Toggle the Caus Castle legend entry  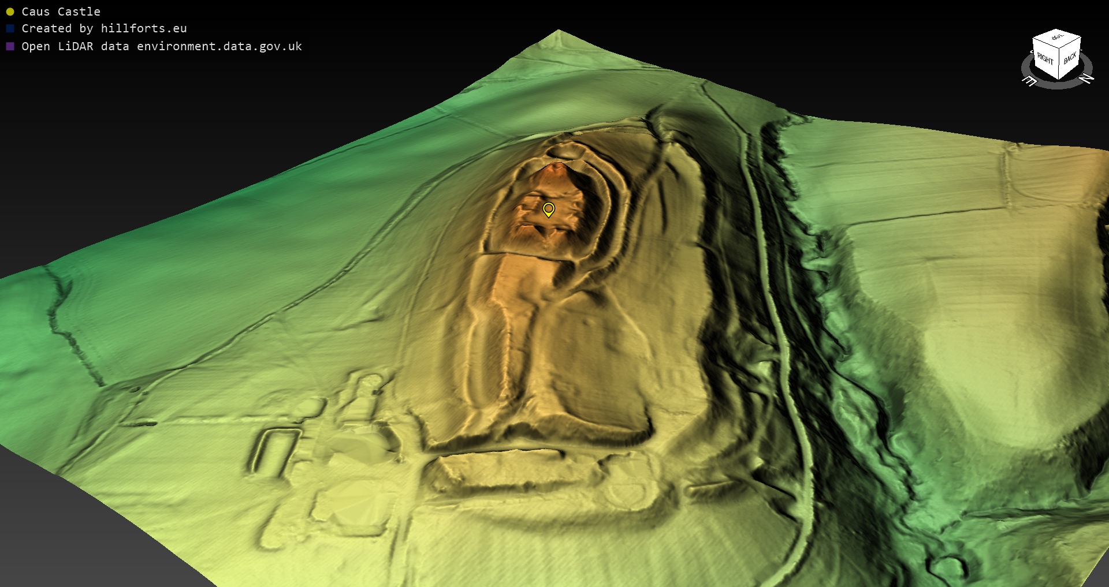pos(61,12)
